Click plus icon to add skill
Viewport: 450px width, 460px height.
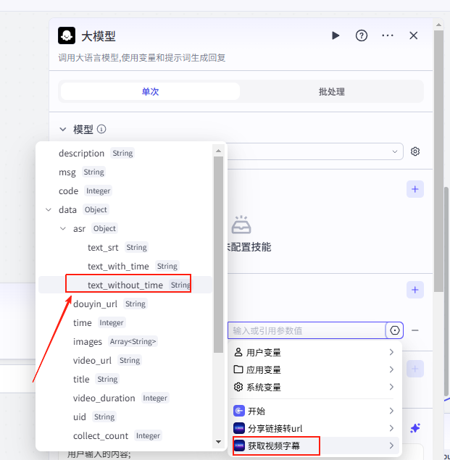pyautogui.click(x=415, y=190)
